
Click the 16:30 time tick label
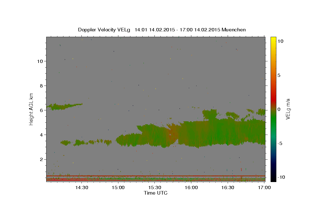click(227, 187)
